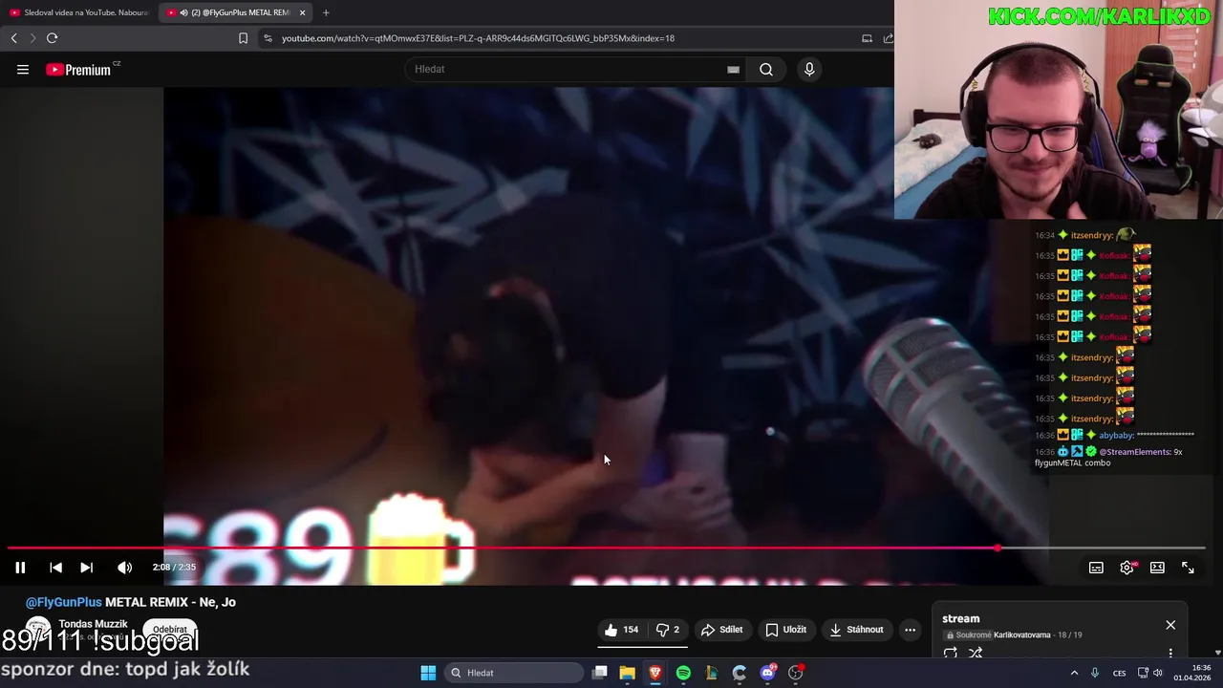Toggle playlist shuffle icon
This screenshot has width=1223, height=688.
[x=976, y=654]
